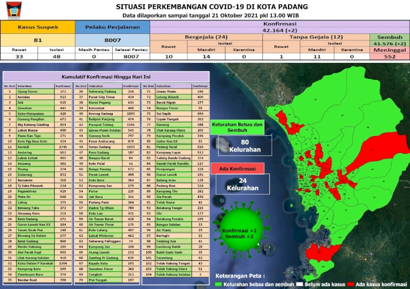
Task: Click red legend swatch for Ada kasus konfirmasi
Action: 351,284
